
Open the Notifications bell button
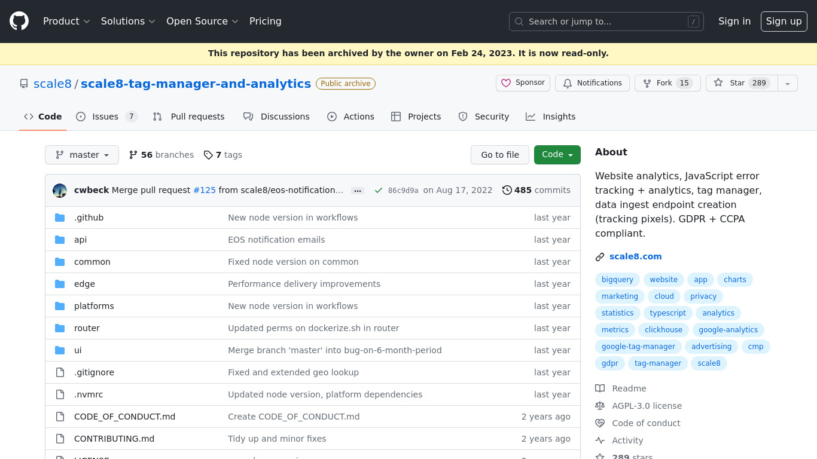tap(592, 83)
